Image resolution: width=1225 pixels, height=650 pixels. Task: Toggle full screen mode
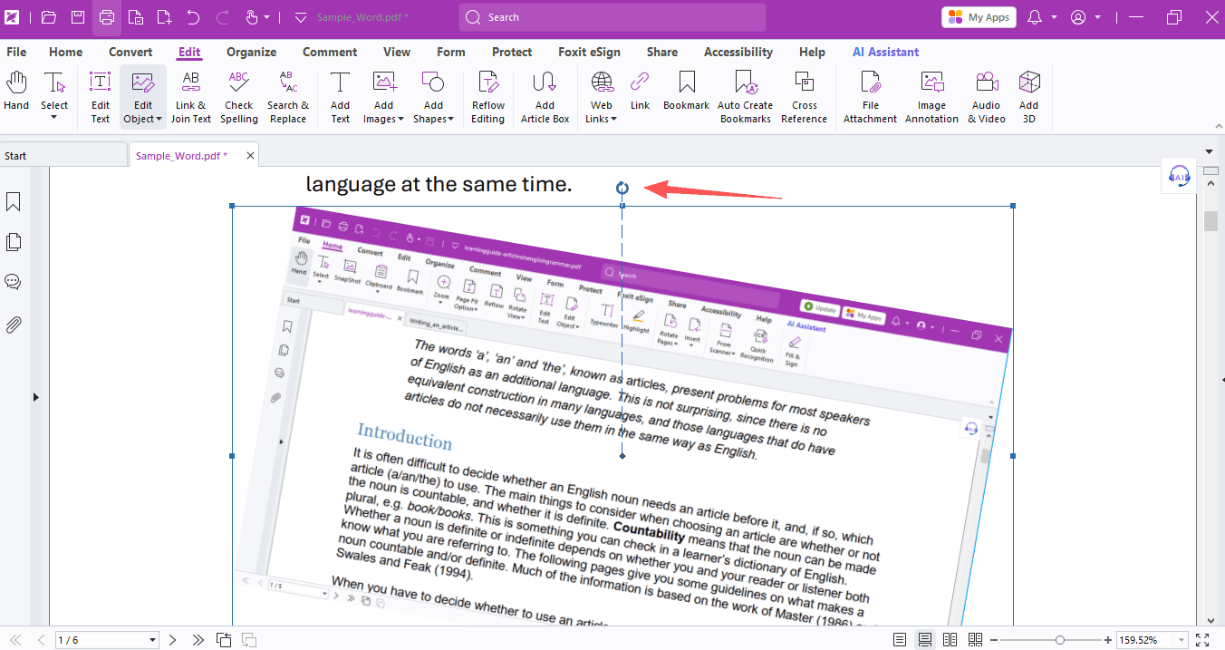(1202, 640)
